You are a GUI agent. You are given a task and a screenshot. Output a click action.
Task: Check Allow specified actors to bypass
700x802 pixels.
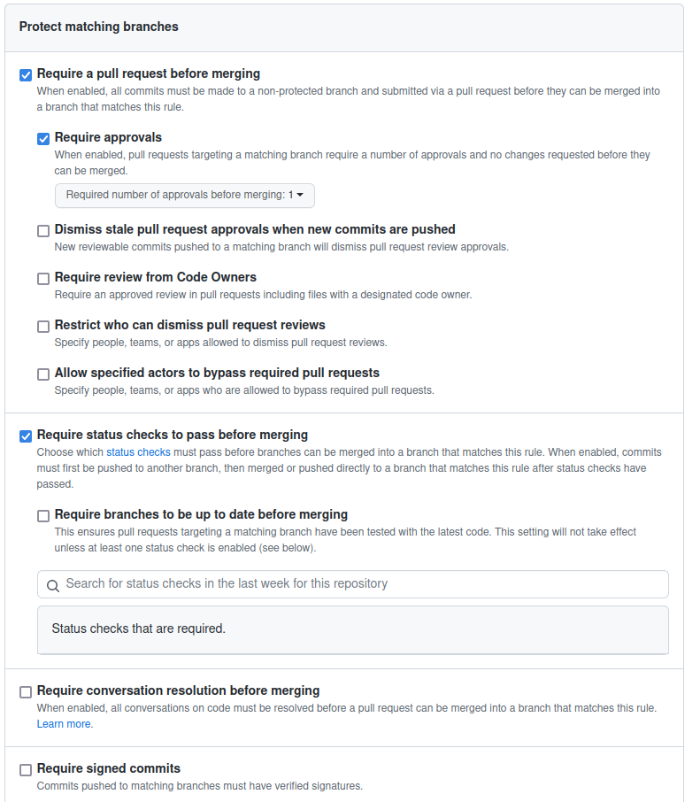click(x=43, y=374)
